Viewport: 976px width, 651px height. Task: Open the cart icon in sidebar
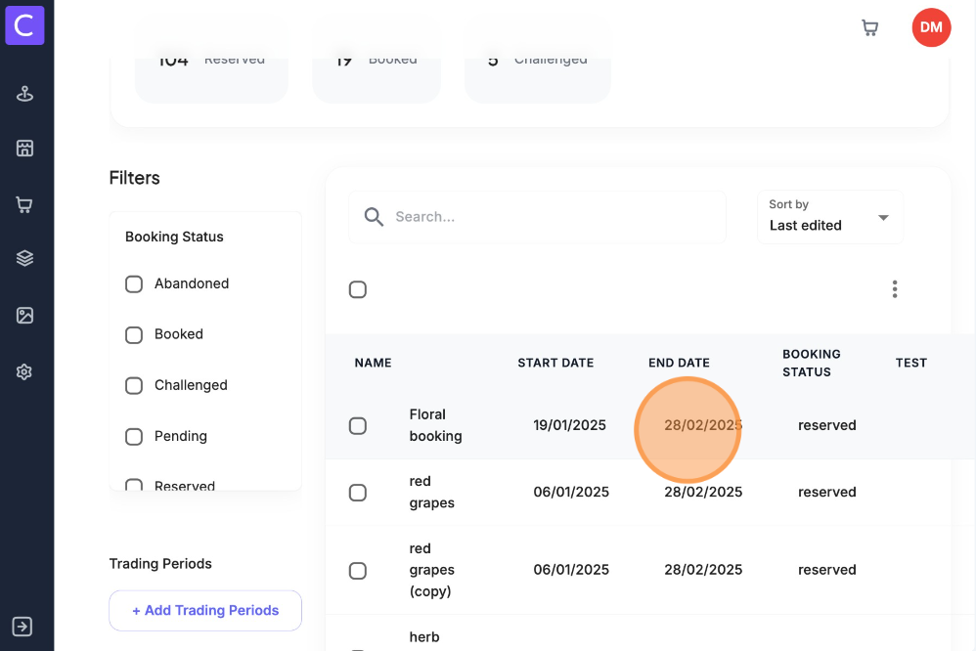[24, 204]
